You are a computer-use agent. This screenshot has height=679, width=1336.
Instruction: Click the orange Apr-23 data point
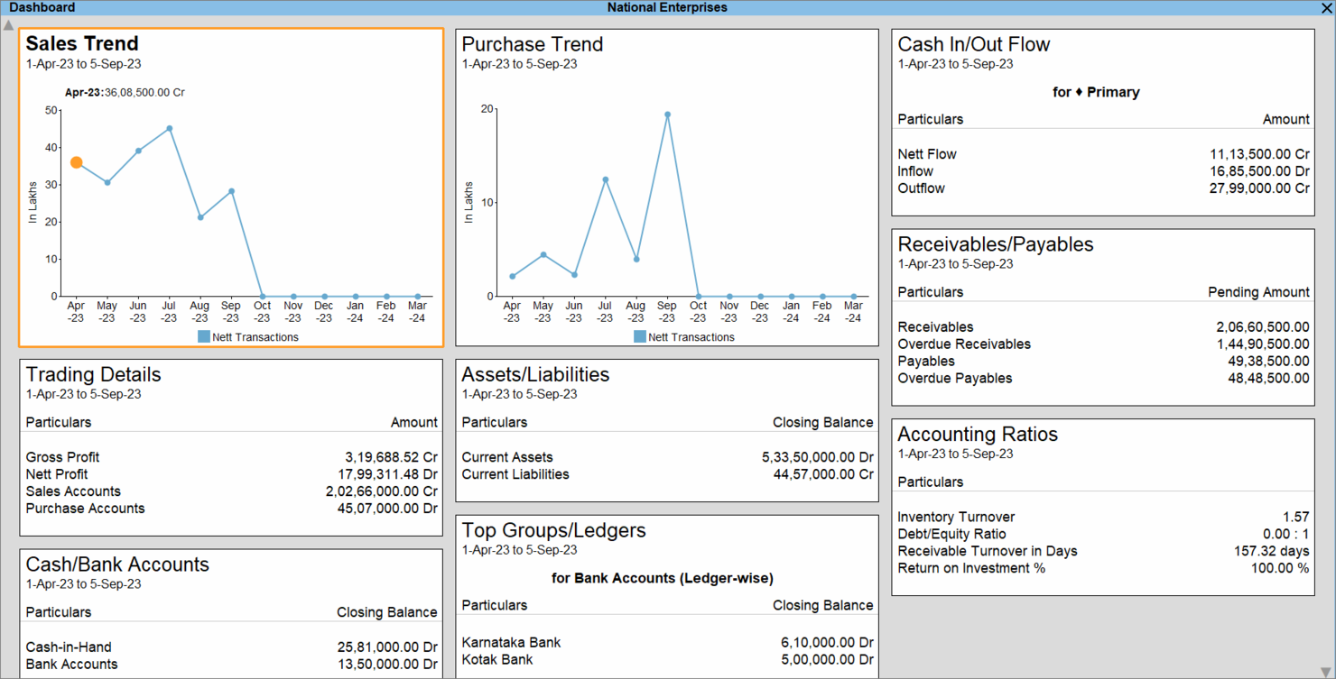point(76,162)
